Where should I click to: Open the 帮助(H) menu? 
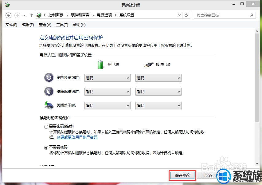[79, 25]
